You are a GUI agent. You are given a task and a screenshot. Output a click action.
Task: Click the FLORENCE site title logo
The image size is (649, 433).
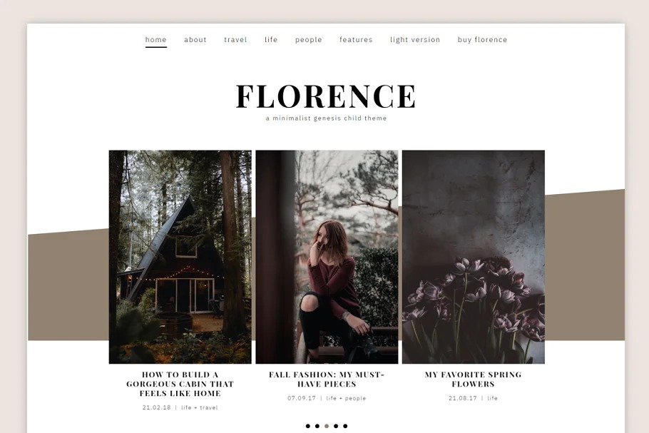pos(326,96)
